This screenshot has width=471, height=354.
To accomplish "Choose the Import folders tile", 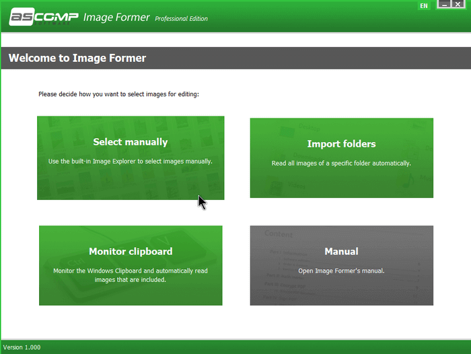I will tap(342, 157).
